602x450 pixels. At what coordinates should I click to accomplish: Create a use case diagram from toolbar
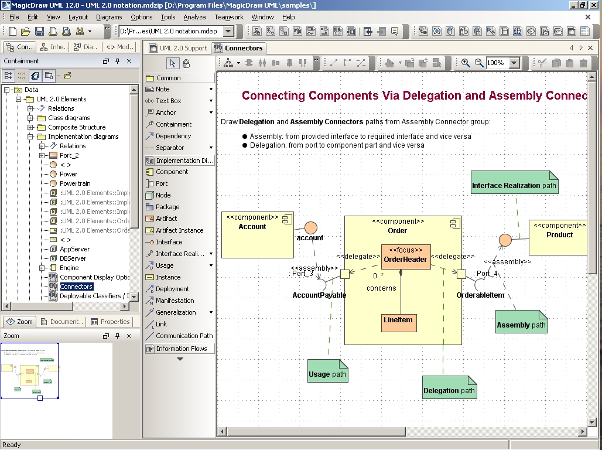(x=271, y=31)
